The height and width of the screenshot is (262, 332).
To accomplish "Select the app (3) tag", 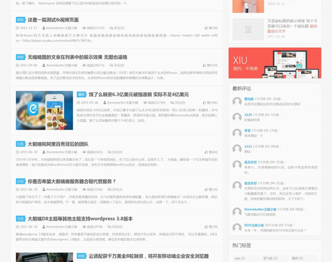I will point(245,258).
